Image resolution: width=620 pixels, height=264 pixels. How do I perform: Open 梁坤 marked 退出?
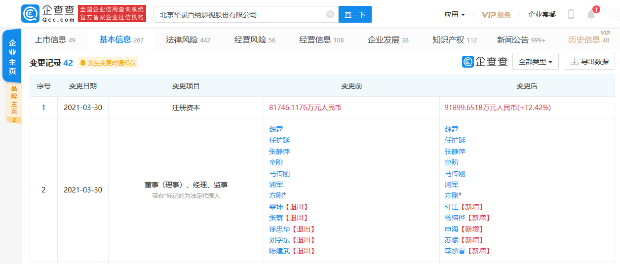[276, 207]
